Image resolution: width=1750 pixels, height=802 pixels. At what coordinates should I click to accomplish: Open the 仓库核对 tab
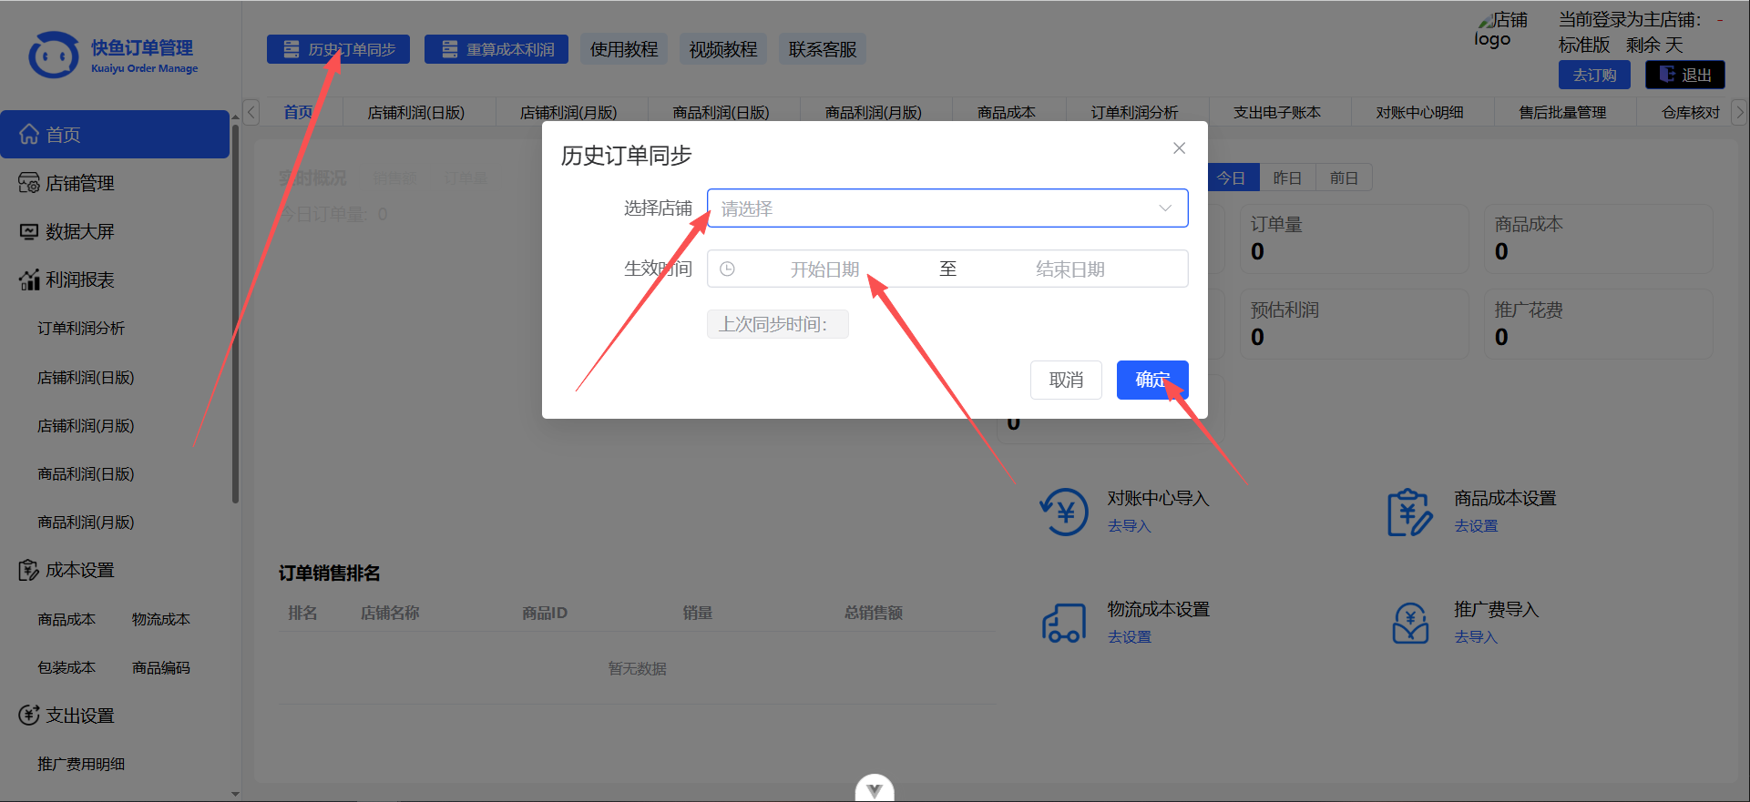click(x=1691, y=112)
